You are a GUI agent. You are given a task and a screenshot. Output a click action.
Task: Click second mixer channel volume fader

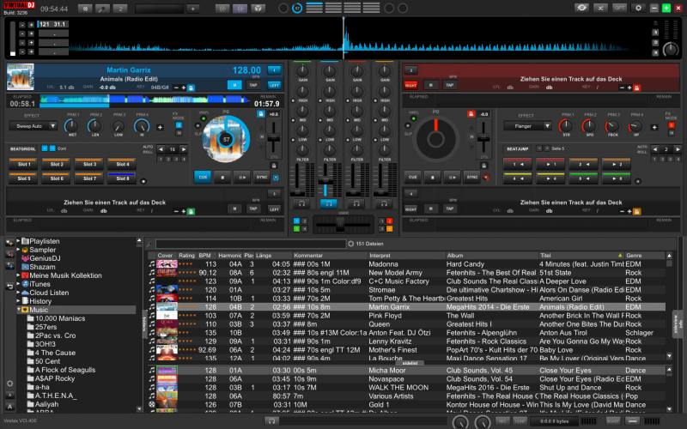325,180
